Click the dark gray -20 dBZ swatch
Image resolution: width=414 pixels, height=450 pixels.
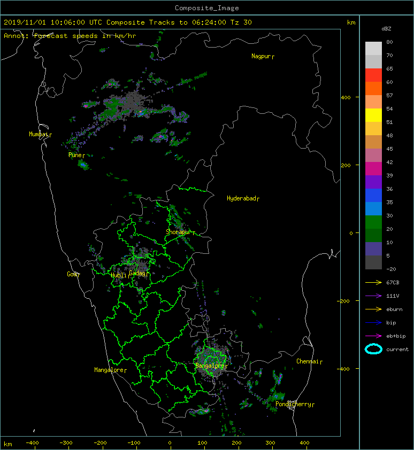pyautogui.click(x=373, y=262)
